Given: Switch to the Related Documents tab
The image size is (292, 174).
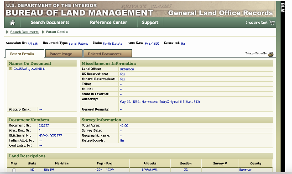Looking at the screenshot, I should tap(108, 54).
